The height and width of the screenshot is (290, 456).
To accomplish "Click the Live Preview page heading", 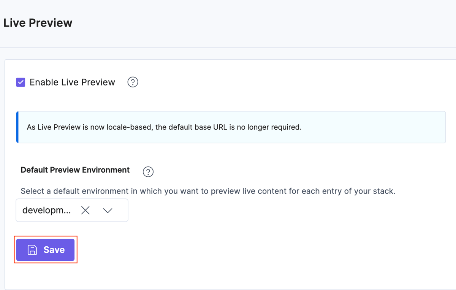I will click(x=38, y=23).
